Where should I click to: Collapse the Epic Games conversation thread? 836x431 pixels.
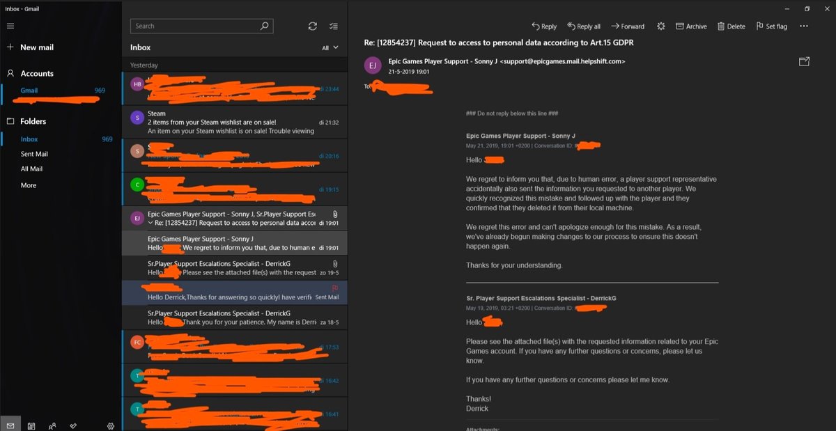pyautogui.click(x=150, y=223)
